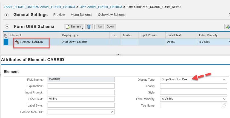Focus the Style input field
Image resolution: width=230 pixels, height=118 pixels.
click(194, 92)
